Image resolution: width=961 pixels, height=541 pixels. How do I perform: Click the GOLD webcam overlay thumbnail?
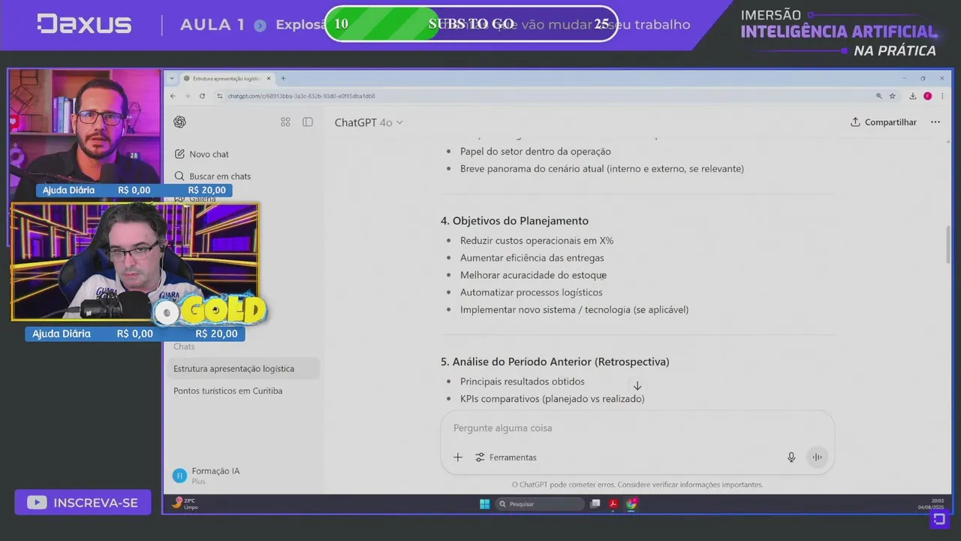click(135, 262)
